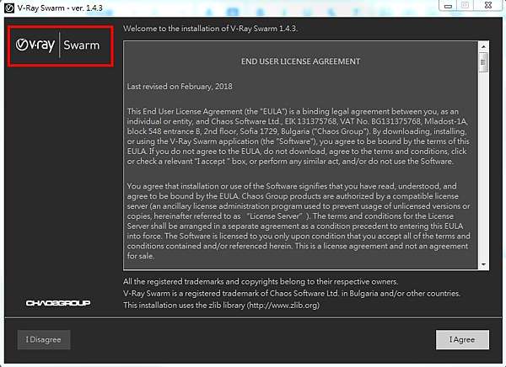
Task: Click the registered trademarks and copyrights line
Action: [x=261, y=281]
